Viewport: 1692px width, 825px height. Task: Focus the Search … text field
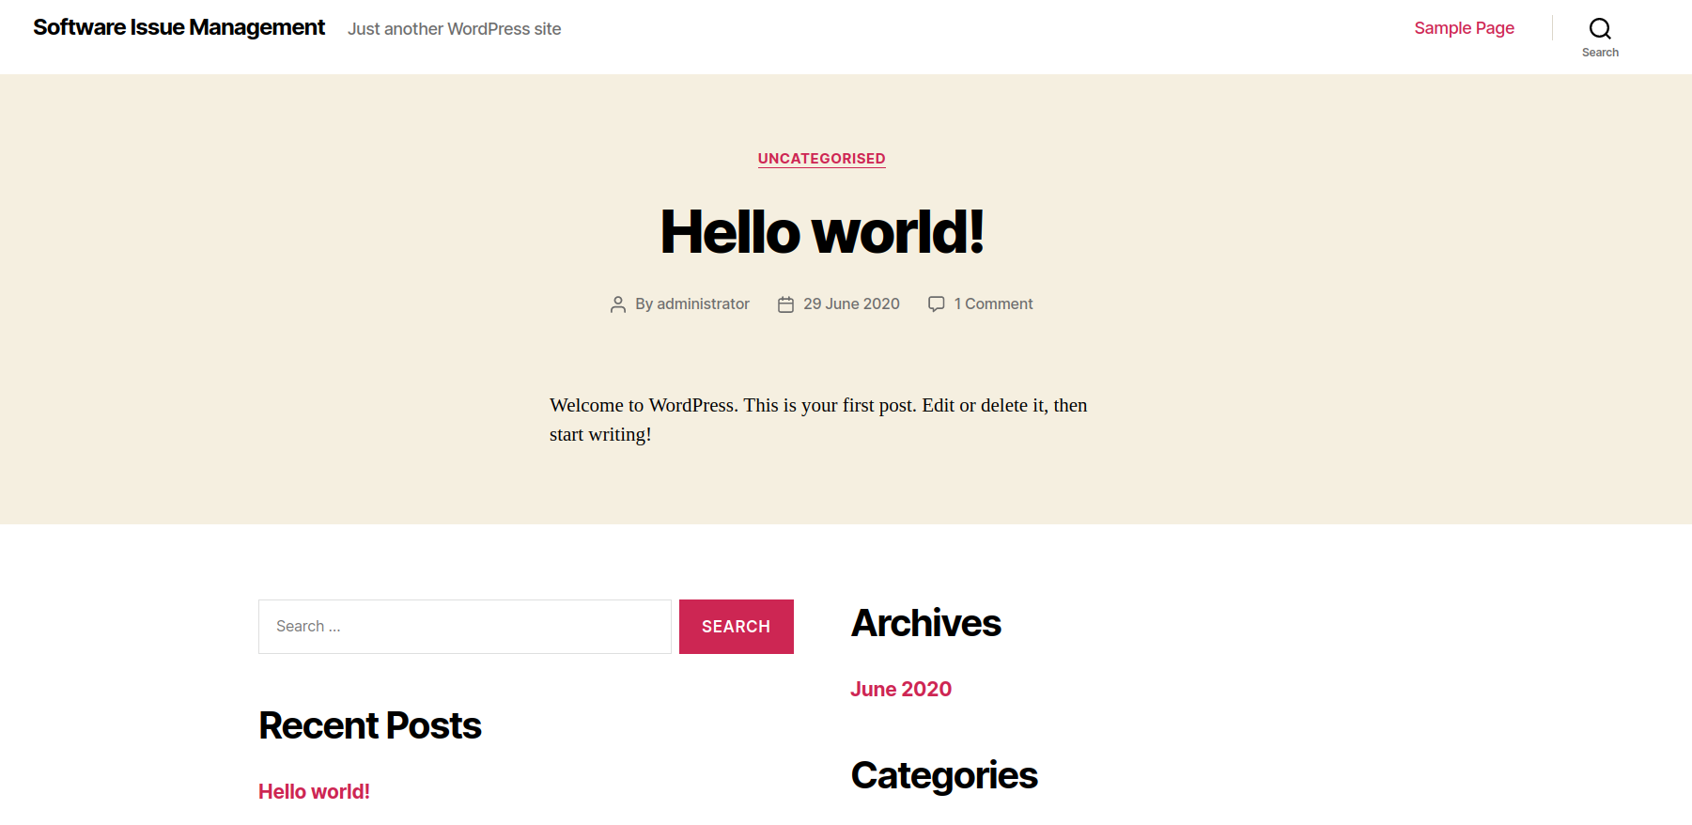464,627
